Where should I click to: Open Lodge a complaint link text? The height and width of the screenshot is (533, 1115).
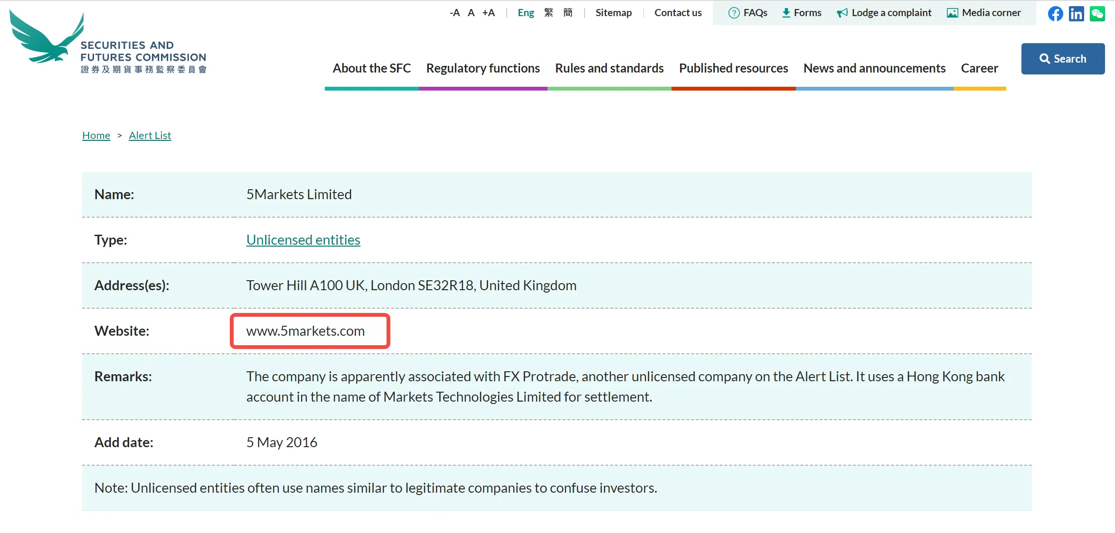point(892,13)
